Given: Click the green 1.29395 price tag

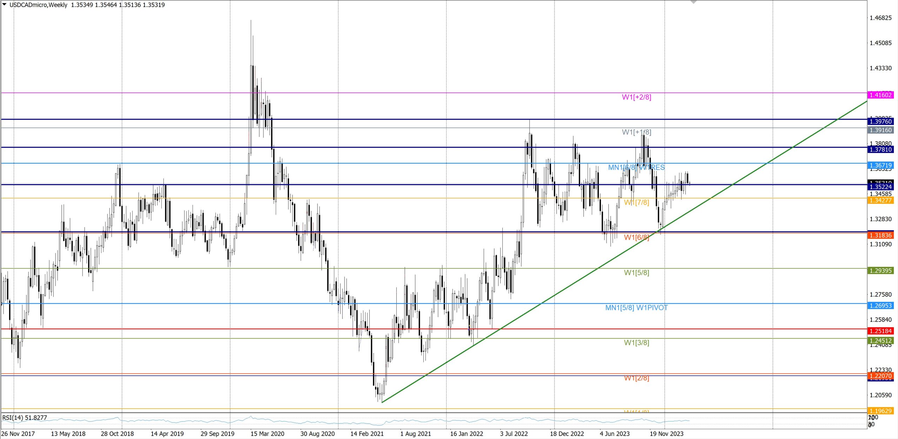Looking at the screenshot, I should click(x=880, y=271).
